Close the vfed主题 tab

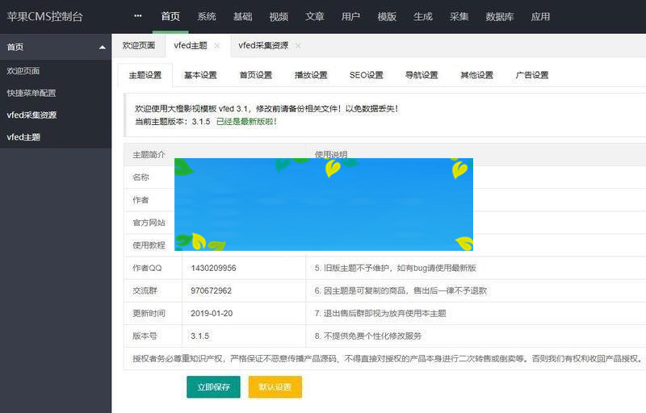click(x=216, y=46)
